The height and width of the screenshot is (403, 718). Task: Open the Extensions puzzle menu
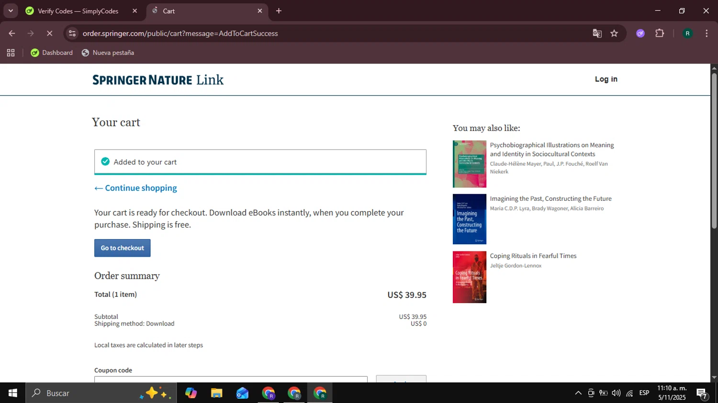click(660, 33)
